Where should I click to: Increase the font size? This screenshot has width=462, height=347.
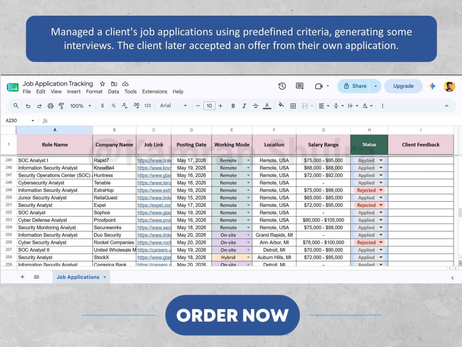(220, 105)
